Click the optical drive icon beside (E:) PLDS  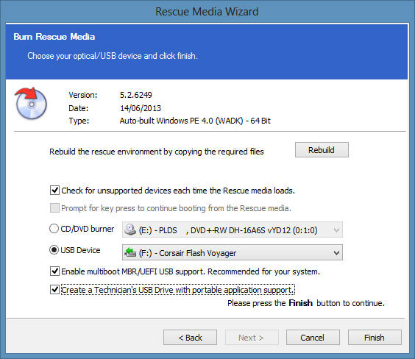coord(130,230)
